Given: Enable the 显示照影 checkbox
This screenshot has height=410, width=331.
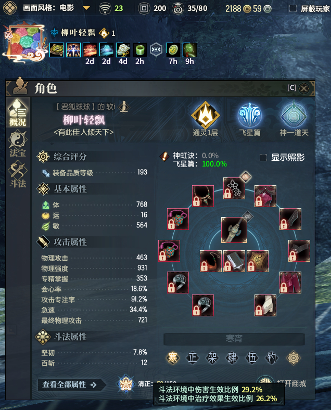Looking at the screenshot, I should click(263, 158).
